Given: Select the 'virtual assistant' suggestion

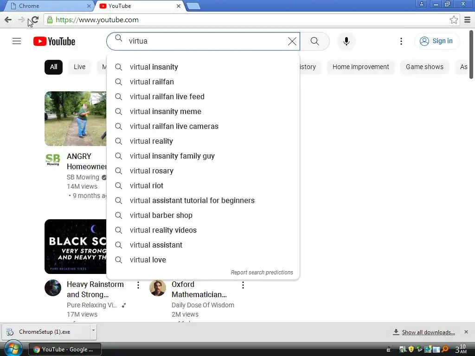Looking at the screenshot, I should 203,245.
